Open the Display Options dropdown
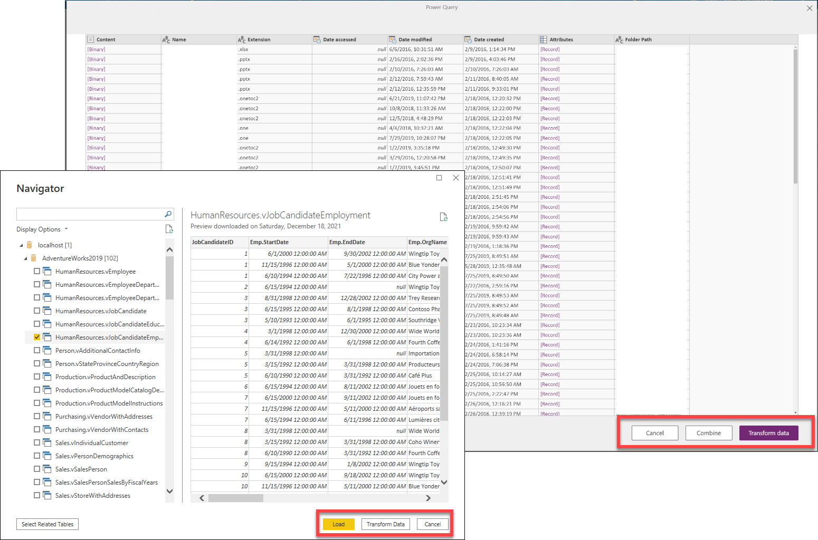 tap(42, 229)
